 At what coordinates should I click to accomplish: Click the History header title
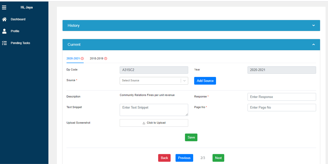(x=73, y=25)
